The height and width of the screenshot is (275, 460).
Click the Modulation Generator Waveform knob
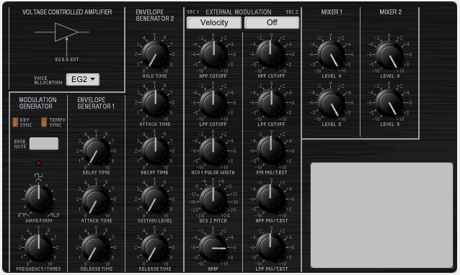[x=38, y=199]
